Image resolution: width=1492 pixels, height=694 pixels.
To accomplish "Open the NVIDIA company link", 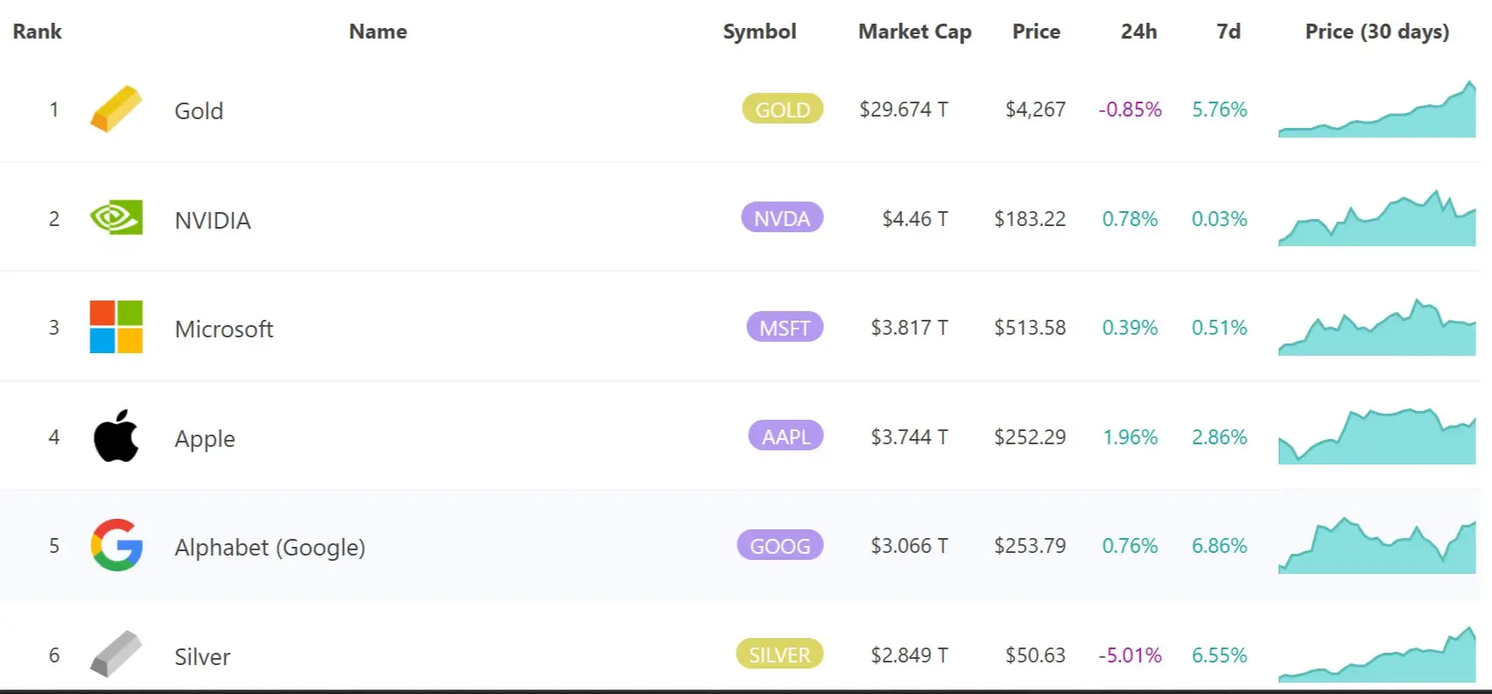I will (x=213, y=220).
